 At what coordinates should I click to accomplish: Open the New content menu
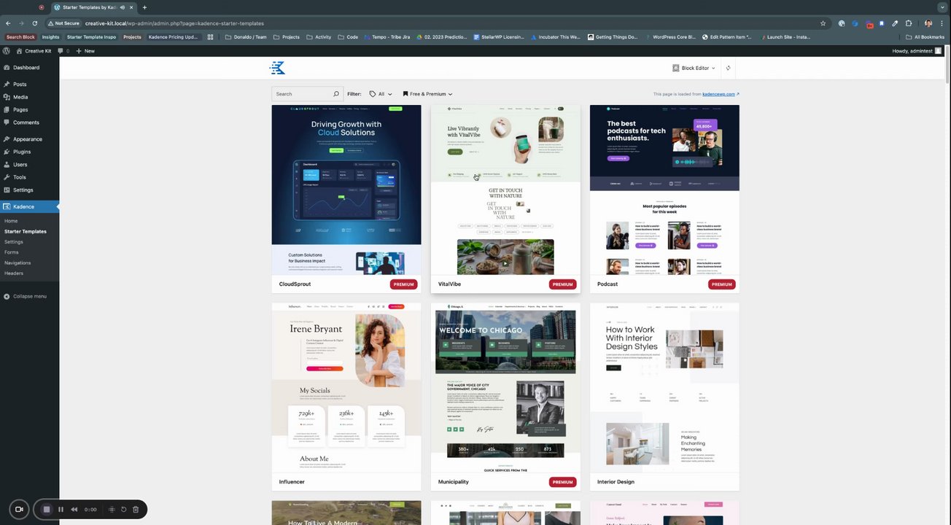click(85, 51)
